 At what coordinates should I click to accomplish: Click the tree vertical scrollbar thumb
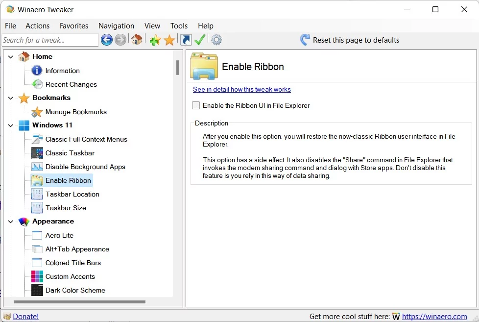178,68
